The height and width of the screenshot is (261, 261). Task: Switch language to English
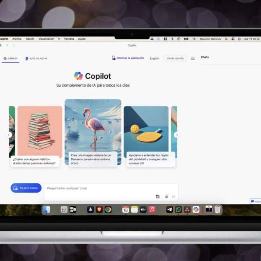pyautogui.click(x=155, y=58)
